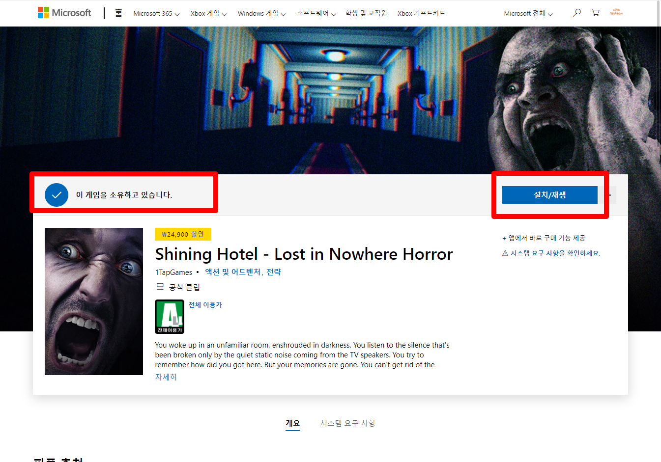Switch to the 시스템 요구 사항 tab
The image size is (661, 462).
[x=348, y=423]
